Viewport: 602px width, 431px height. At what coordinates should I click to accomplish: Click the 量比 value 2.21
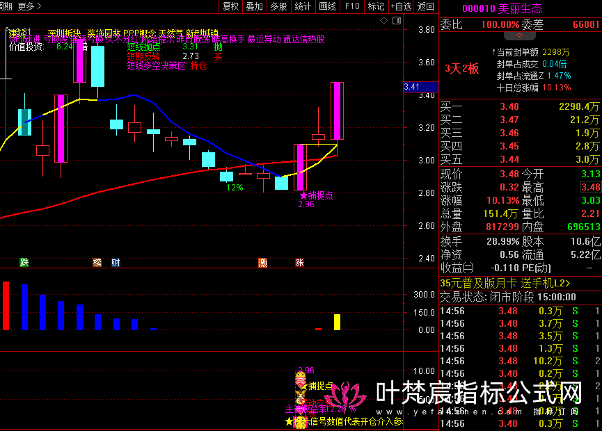click(x=590, y=213)
